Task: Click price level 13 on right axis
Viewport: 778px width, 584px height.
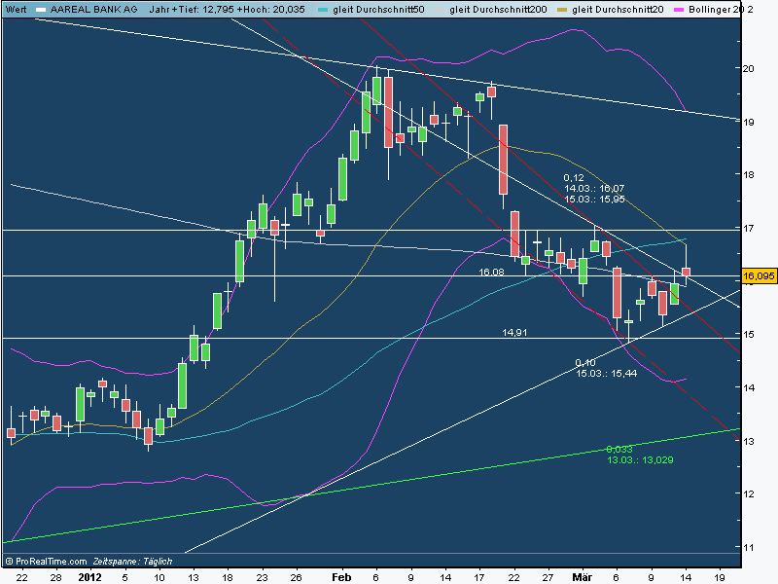Action: [x=748, y=442]
